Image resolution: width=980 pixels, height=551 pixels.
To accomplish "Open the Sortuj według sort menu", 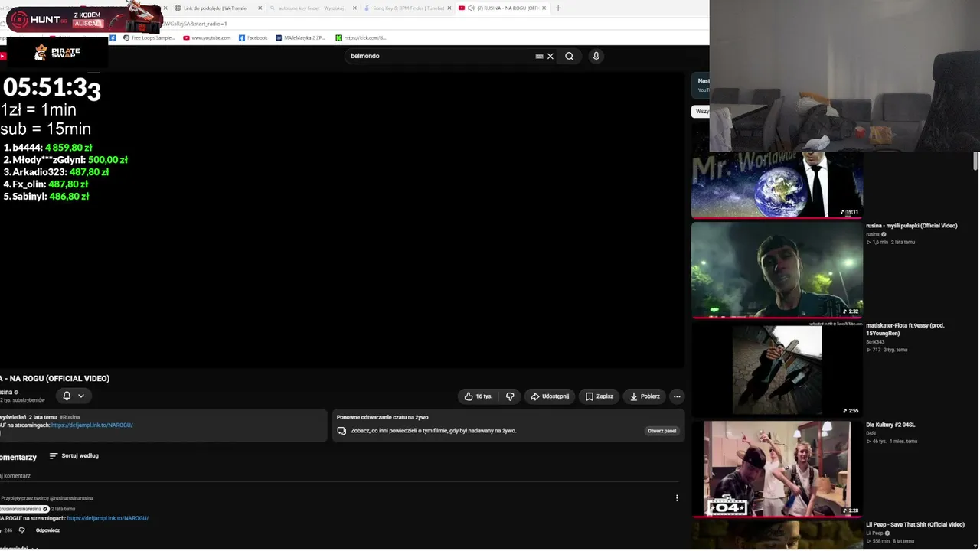I will click(x=74, y=456).
